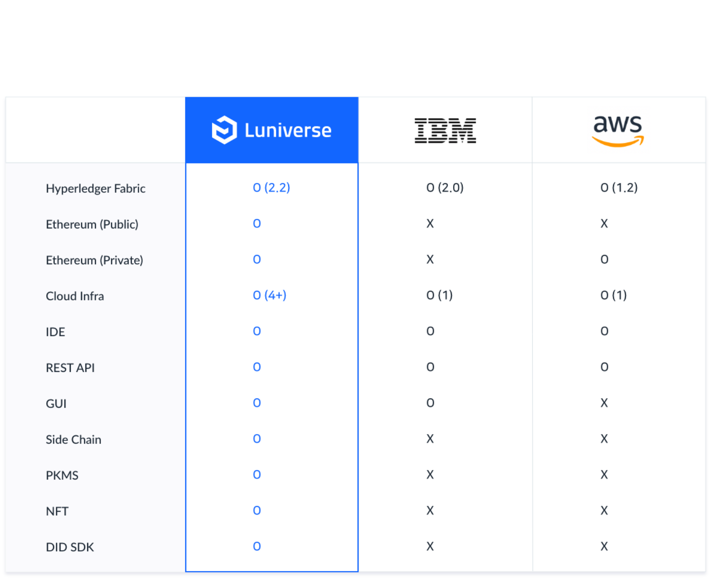This screenshot has height=578, width=710.
Task: Toggle Side Chain support under IBM
Action: pyautogui.click(x=430, y=439)
